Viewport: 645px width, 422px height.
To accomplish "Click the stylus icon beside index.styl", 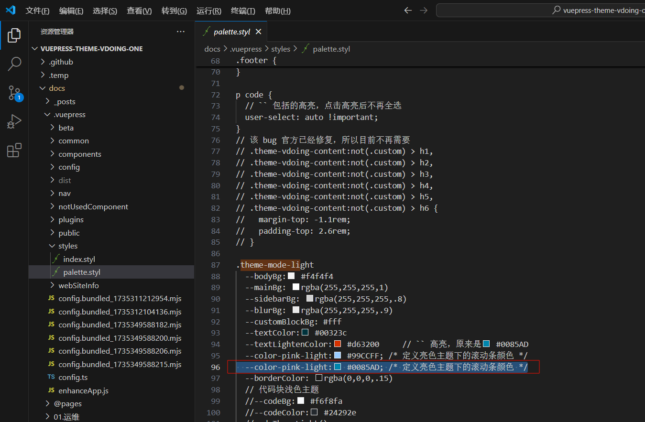I will [56, 259].
